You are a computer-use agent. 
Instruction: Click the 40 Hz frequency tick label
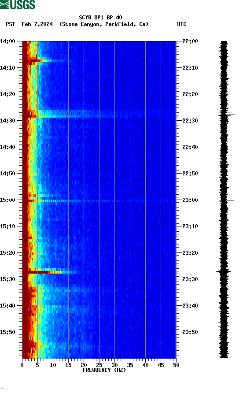pos(146,365)
